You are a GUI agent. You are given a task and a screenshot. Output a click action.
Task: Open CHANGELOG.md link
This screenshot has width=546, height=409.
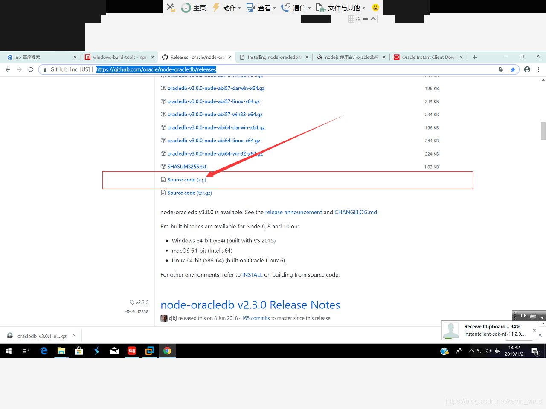pos(356,212)
